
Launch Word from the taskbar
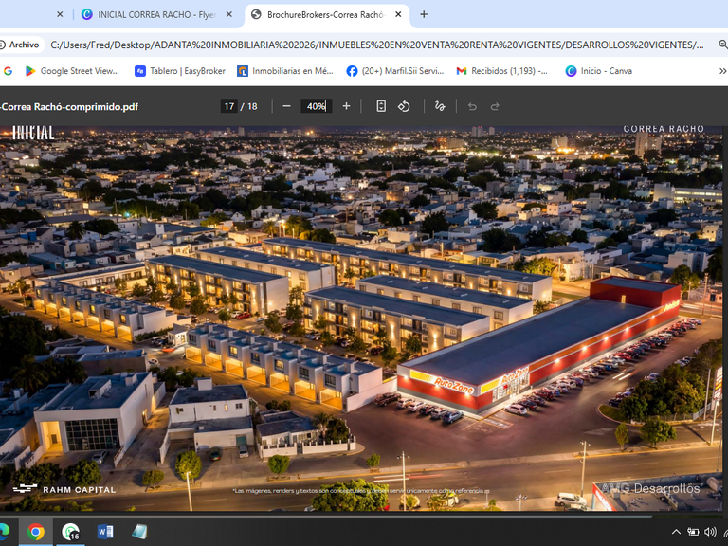pyautogui.click(x=105, y=532)
